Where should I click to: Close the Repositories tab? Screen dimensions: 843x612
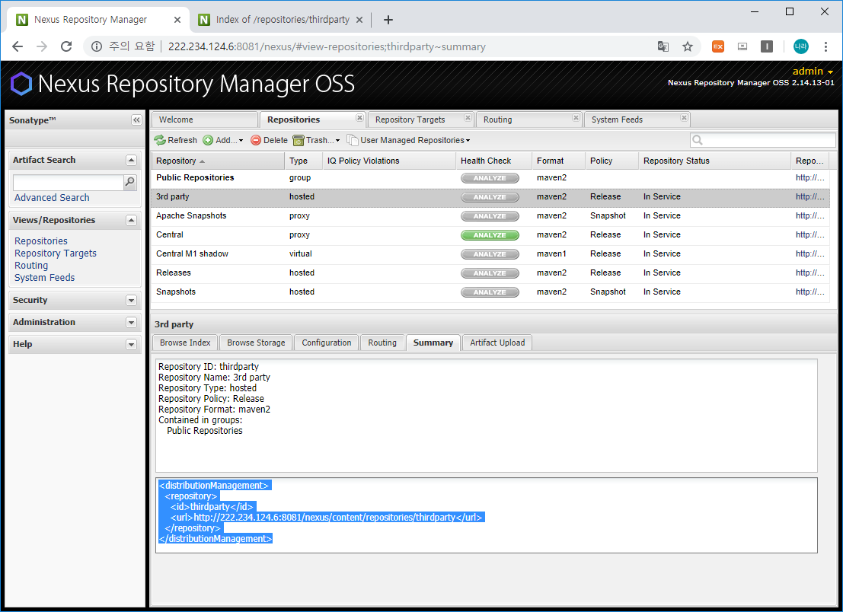359,118
